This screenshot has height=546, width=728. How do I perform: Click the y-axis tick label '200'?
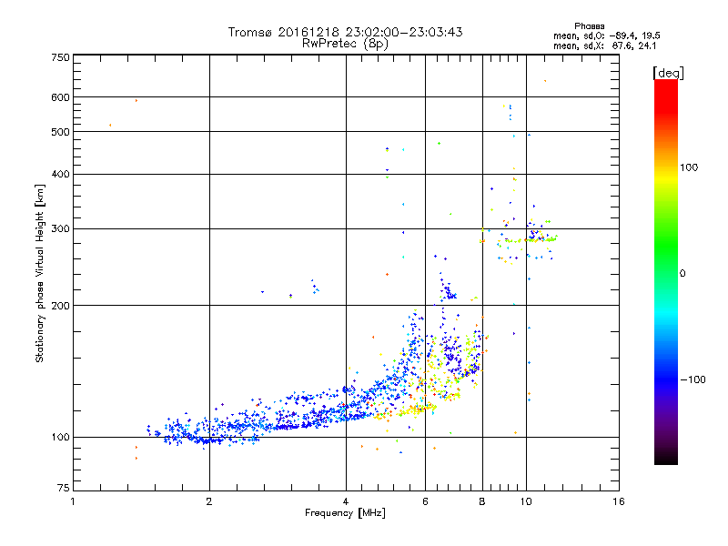coord(60,306)
